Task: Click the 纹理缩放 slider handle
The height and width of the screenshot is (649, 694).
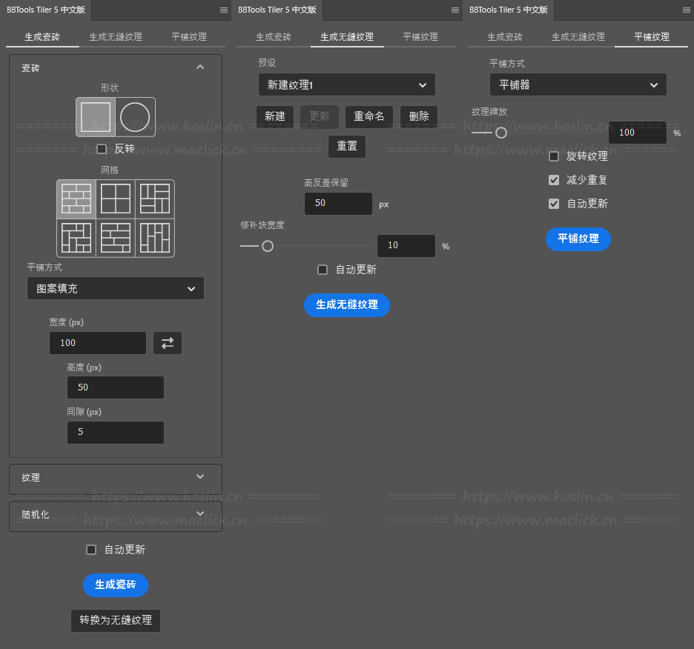Action: 501,133
